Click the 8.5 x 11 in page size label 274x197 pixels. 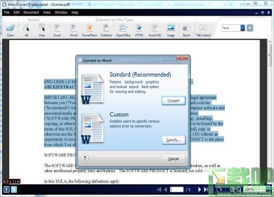point(12,181)
